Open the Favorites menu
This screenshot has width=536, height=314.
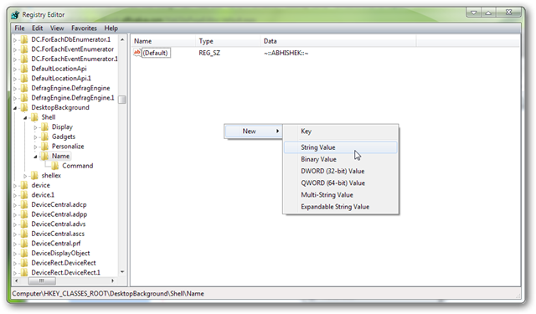coord(84,28)
